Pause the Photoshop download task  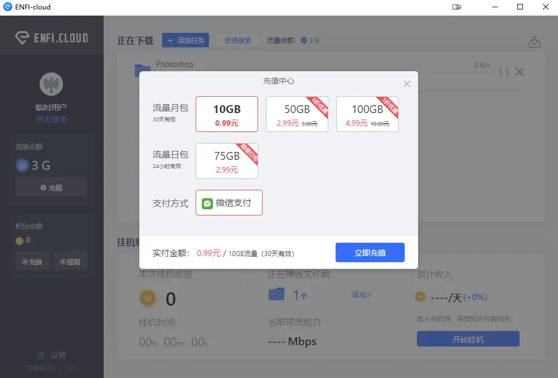504,71
